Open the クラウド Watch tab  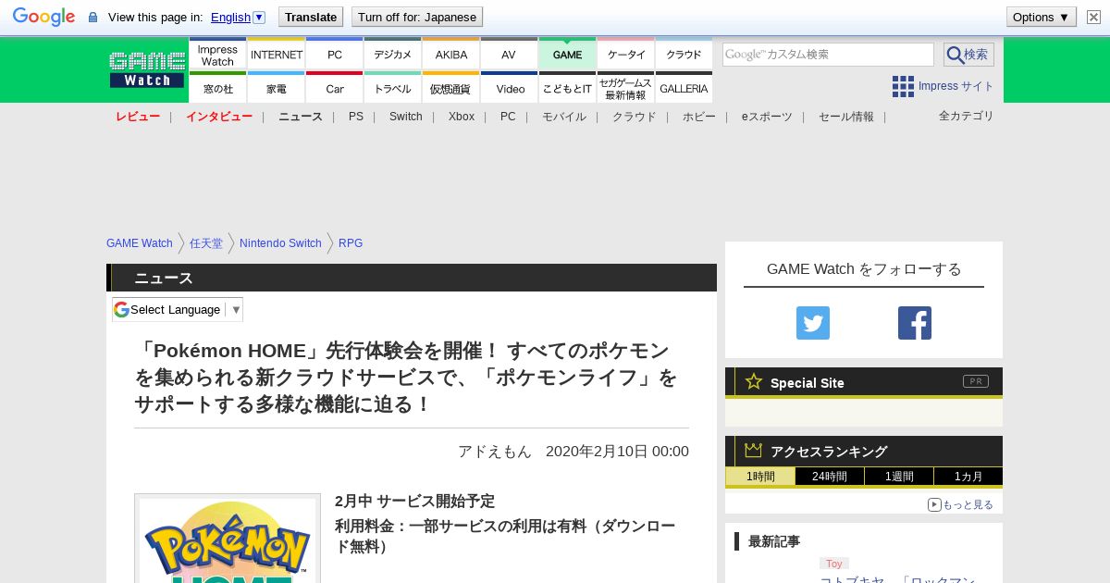[x=684, y=55]
